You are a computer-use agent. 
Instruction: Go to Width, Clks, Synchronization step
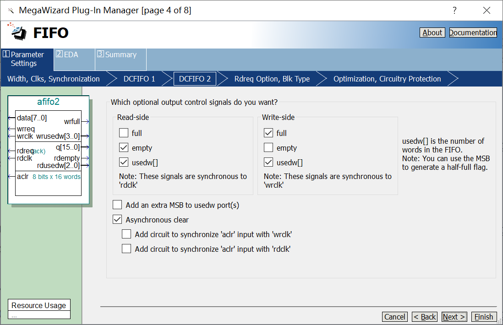[x=54, y=79]
